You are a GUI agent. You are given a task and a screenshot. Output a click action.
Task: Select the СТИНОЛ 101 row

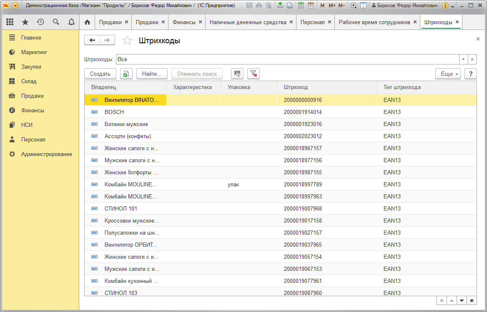(x=281, y=208)
